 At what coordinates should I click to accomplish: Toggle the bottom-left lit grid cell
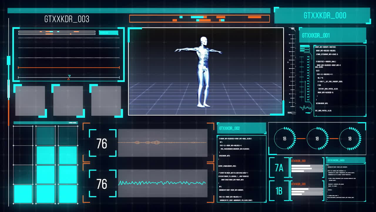[23, 194]
